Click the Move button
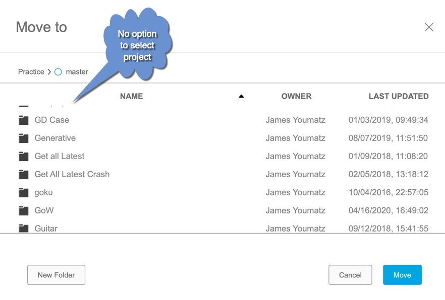The width and height of the screenshot is (445, 300). [402, 275]
